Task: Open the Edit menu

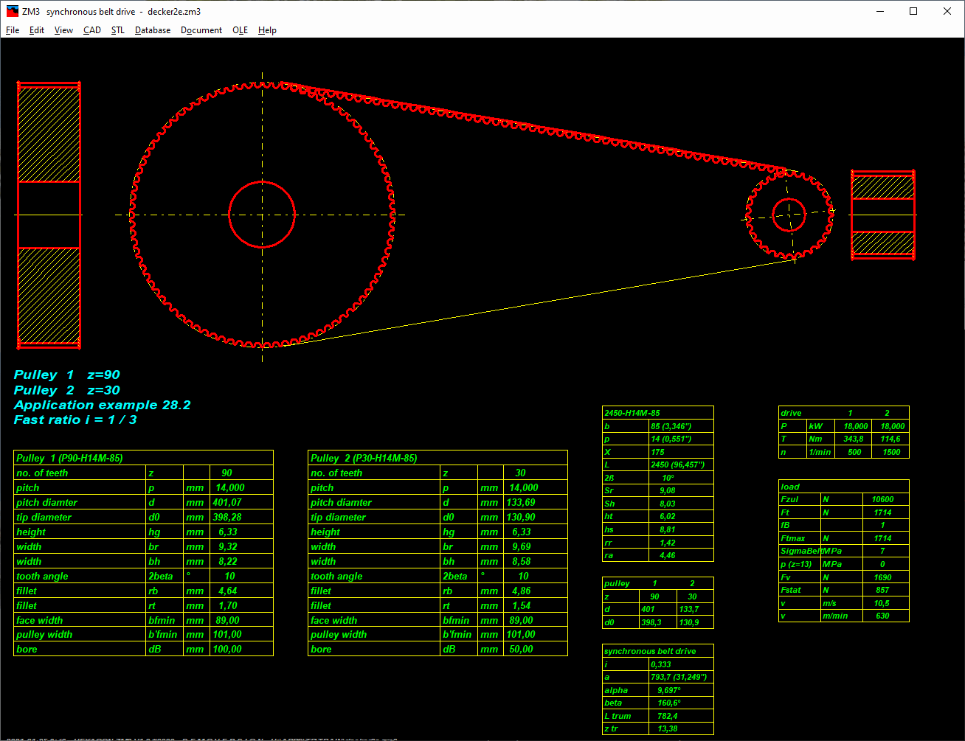Action: [37, 30]
